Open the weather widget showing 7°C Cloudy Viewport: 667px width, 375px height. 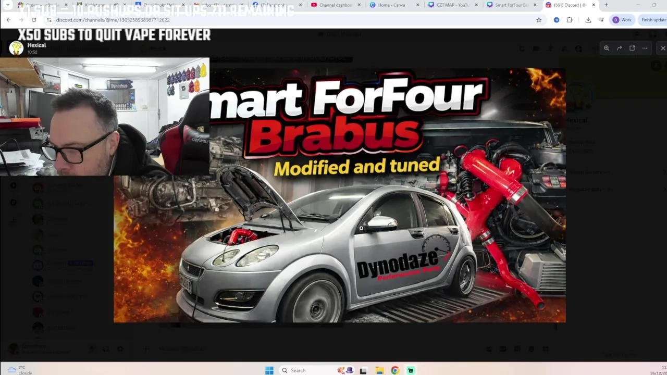point(20,370)
